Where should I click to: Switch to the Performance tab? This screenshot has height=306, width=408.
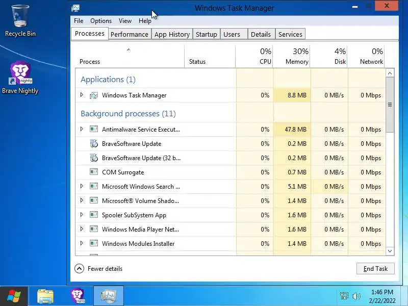point(130,34)
